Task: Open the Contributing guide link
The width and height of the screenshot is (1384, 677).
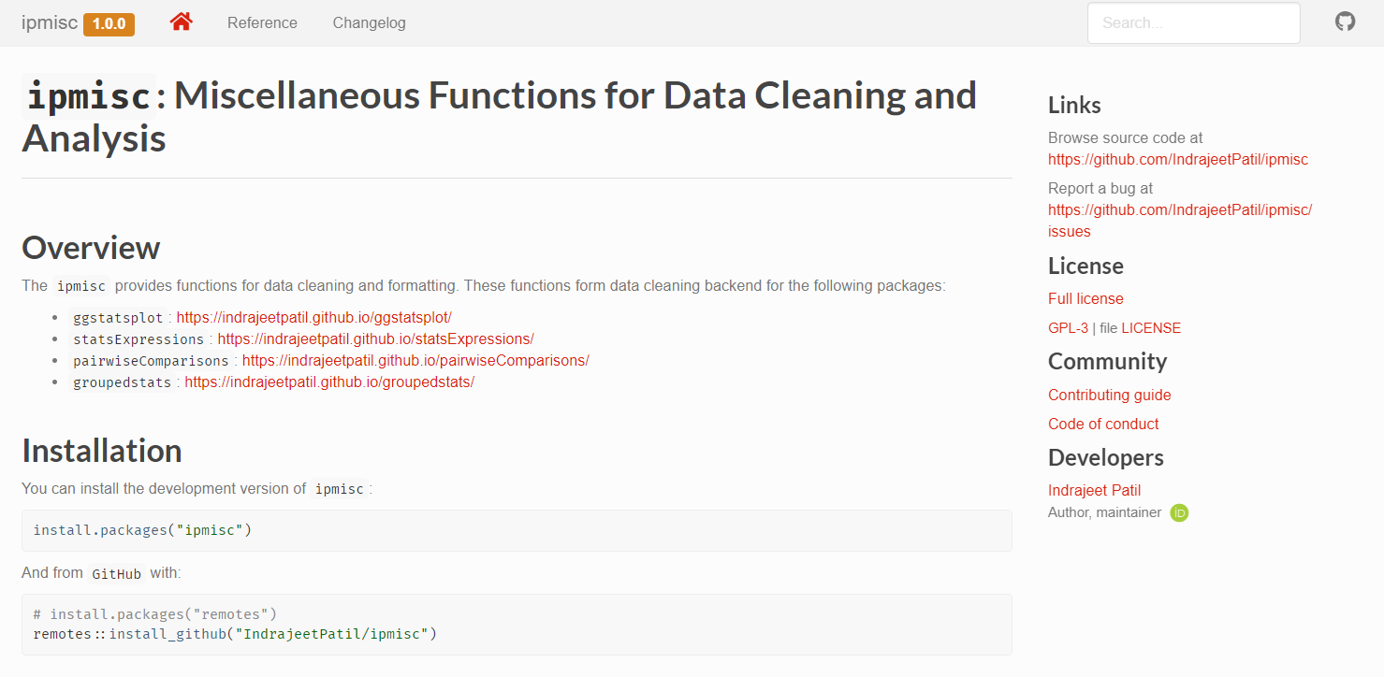Action: tap(1109, 396)
